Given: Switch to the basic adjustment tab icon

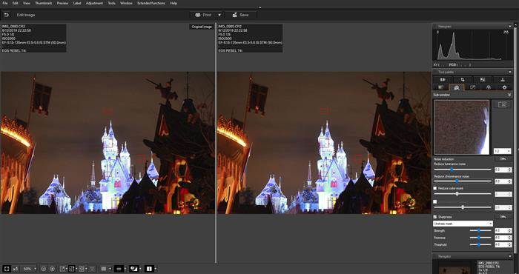Looking at the screenshot, I should point(440,87).
